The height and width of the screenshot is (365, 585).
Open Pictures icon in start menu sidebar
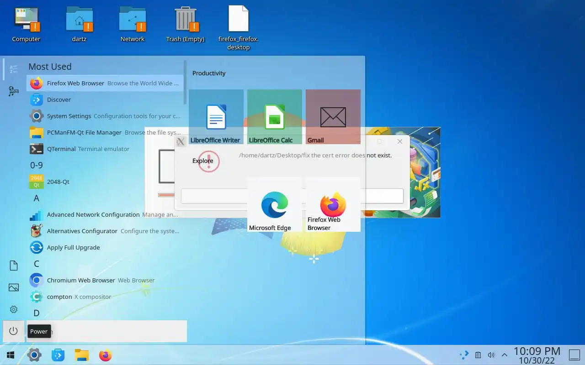[14, 287]
